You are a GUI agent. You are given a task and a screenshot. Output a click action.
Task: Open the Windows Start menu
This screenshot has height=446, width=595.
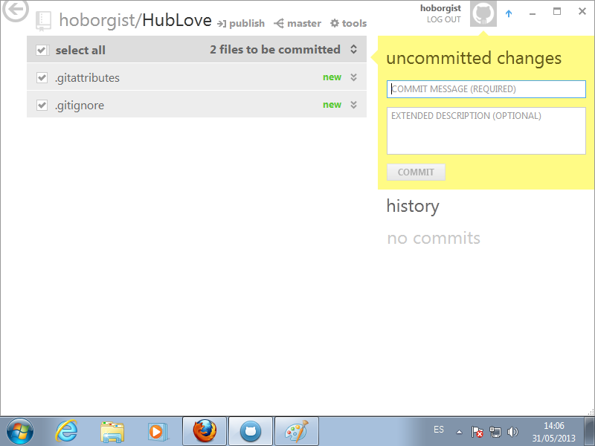[20, 432]
